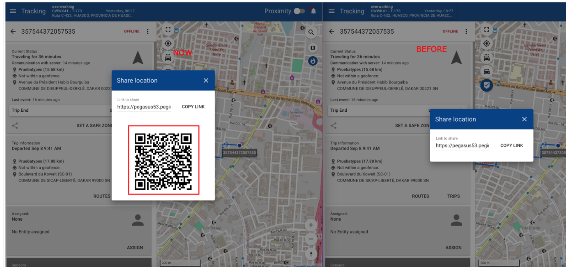This screenshot has height=267, width=566.
Task: Open hamburger menu next to Tracking in NOW panel
Action: tap(13, 11)
